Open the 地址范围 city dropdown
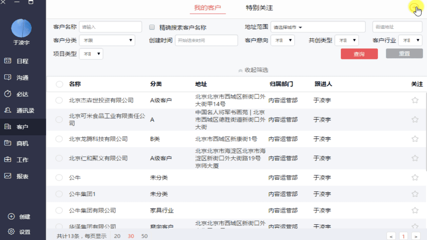This screenshot has width=427, height=240. pos(288,27)
